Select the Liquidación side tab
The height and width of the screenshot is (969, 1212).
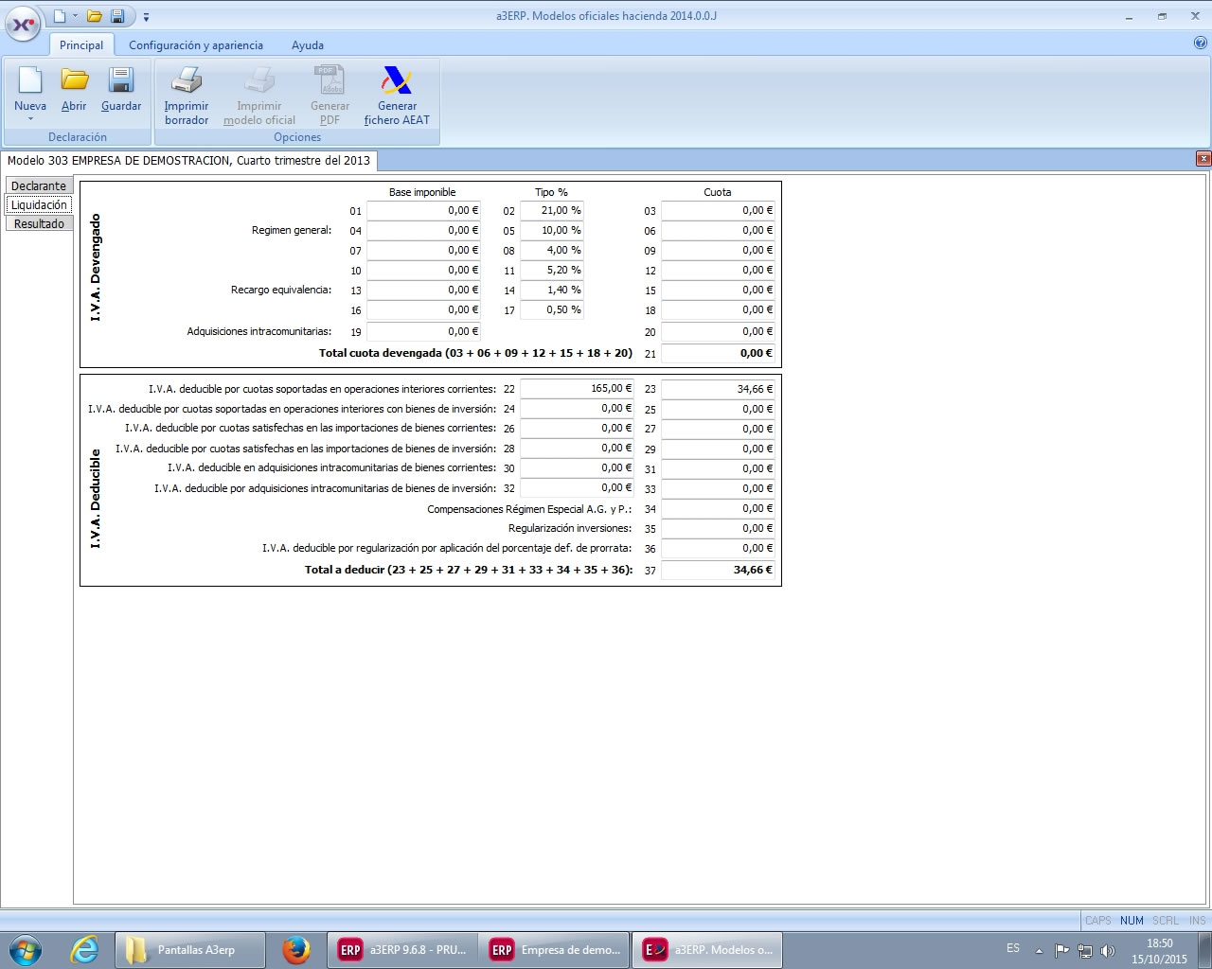39,204
